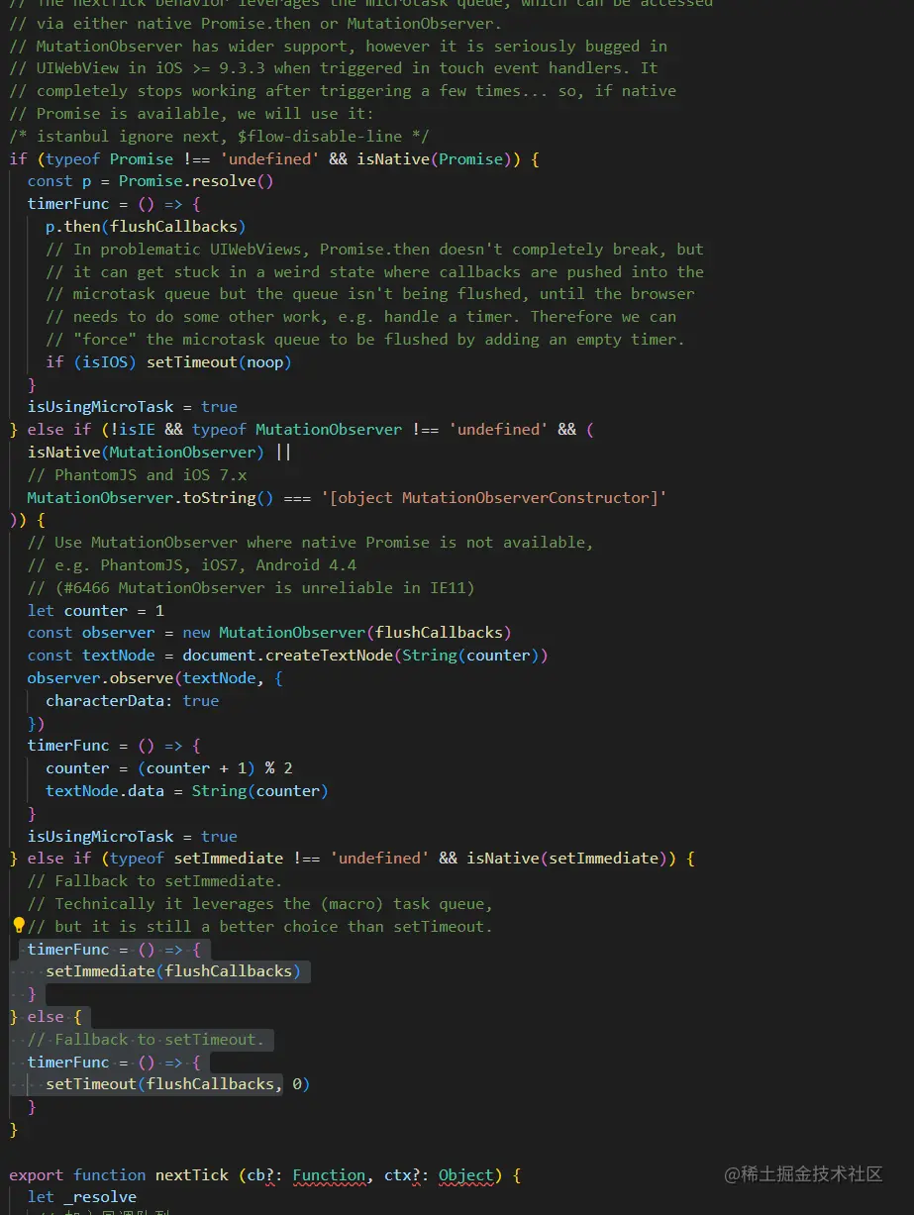
Task: Click the 'let counter = 1' line
Action: pos(96,611)
